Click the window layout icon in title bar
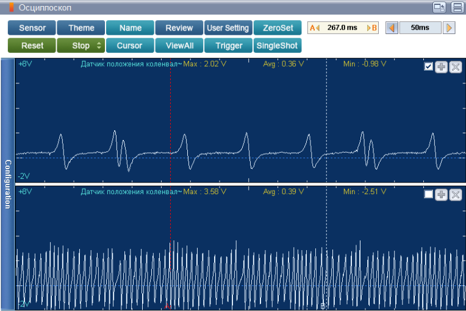The width and height of the screenshot is (466, 311). 439,7
